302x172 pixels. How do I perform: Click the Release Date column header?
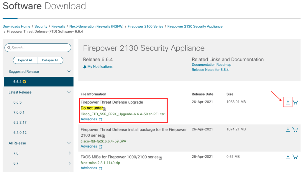tap(202, 94)
